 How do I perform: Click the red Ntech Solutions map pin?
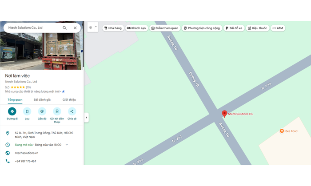coord(224,114)
